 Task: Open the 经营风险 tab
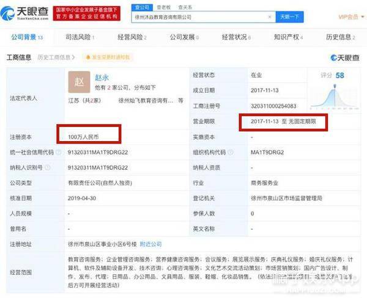132,37
